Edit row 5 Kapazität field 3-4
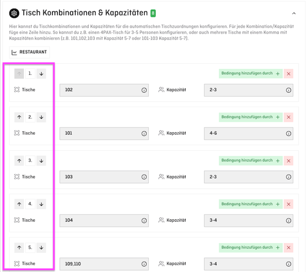Viewport: 307px width, 272px height. point(248,264)
